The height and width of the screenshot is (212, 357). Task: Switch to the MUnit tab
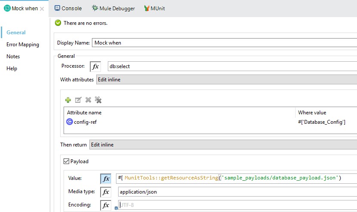154,8
